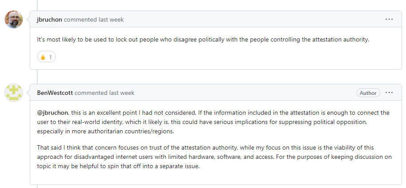
Task: Open the options menu on BenWestcott's comment
Action: [389, 93]
